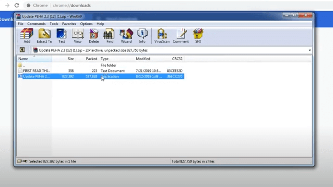This screenshot has height=187, width=333.
Task: Open the File menu
Action: 21,24
